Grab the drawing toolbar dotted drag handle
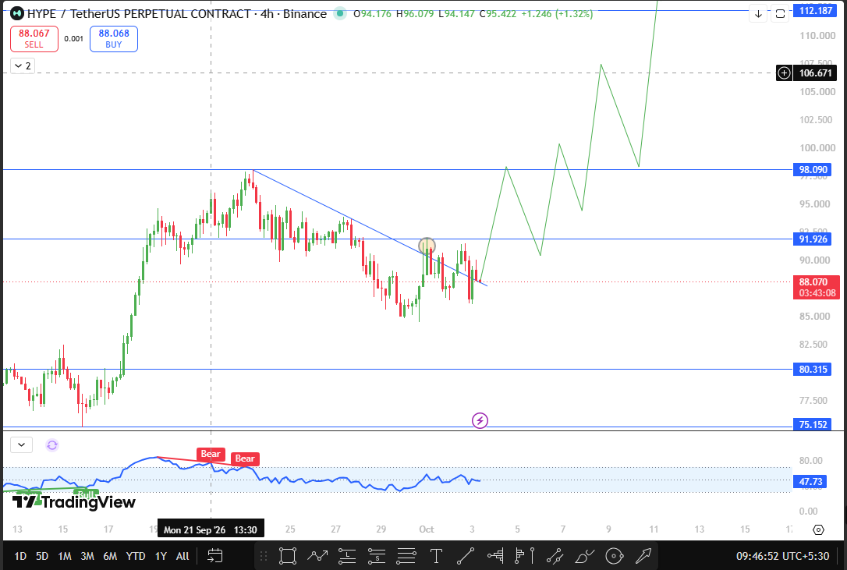 pyautogui.click(x=264, y=556)
